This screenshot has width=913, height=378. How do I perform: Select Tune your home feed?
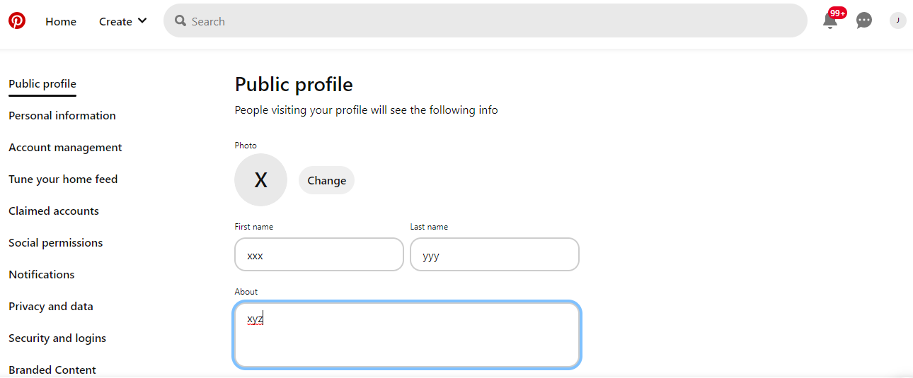63,179
